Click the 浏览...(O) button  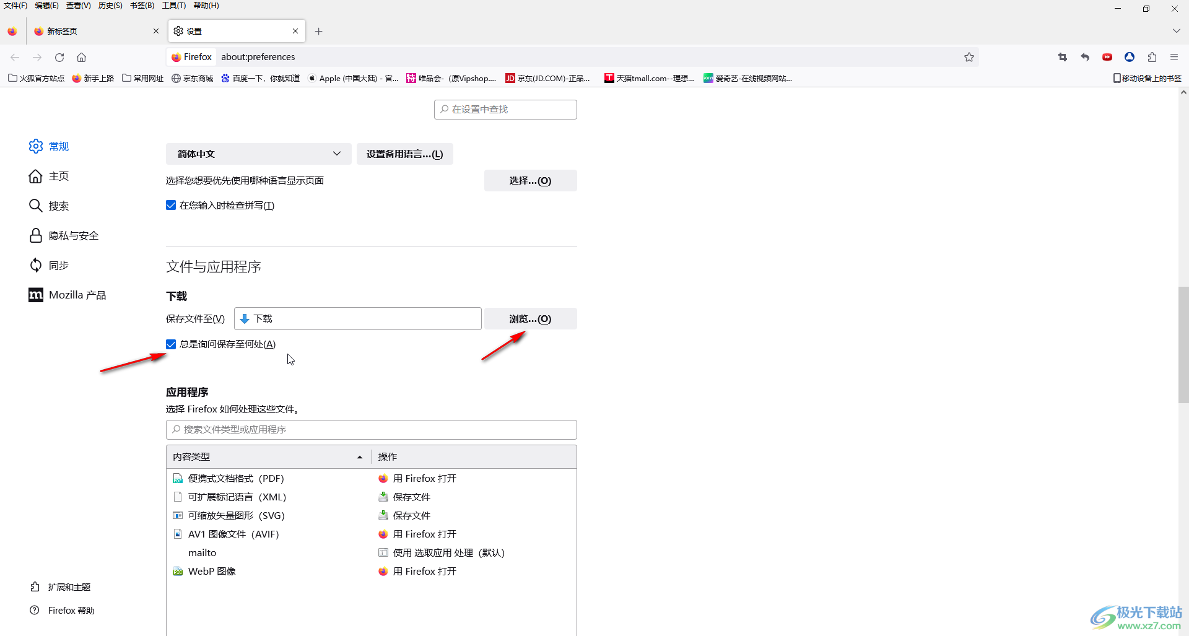coord(530,319)
